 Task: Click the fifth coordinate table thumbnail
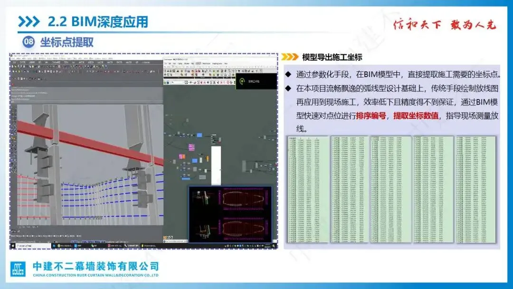[476, 190]
